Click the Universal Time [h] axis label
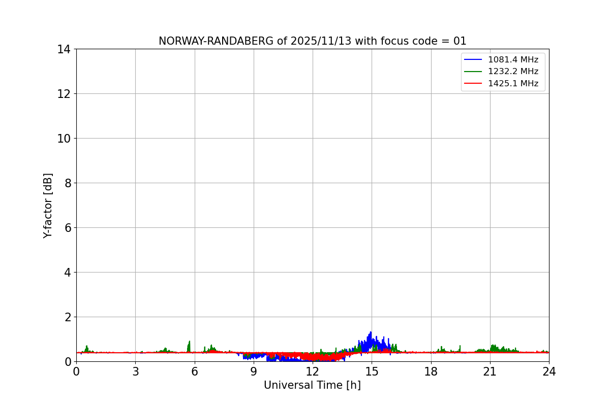 click(x=312, y=385)
